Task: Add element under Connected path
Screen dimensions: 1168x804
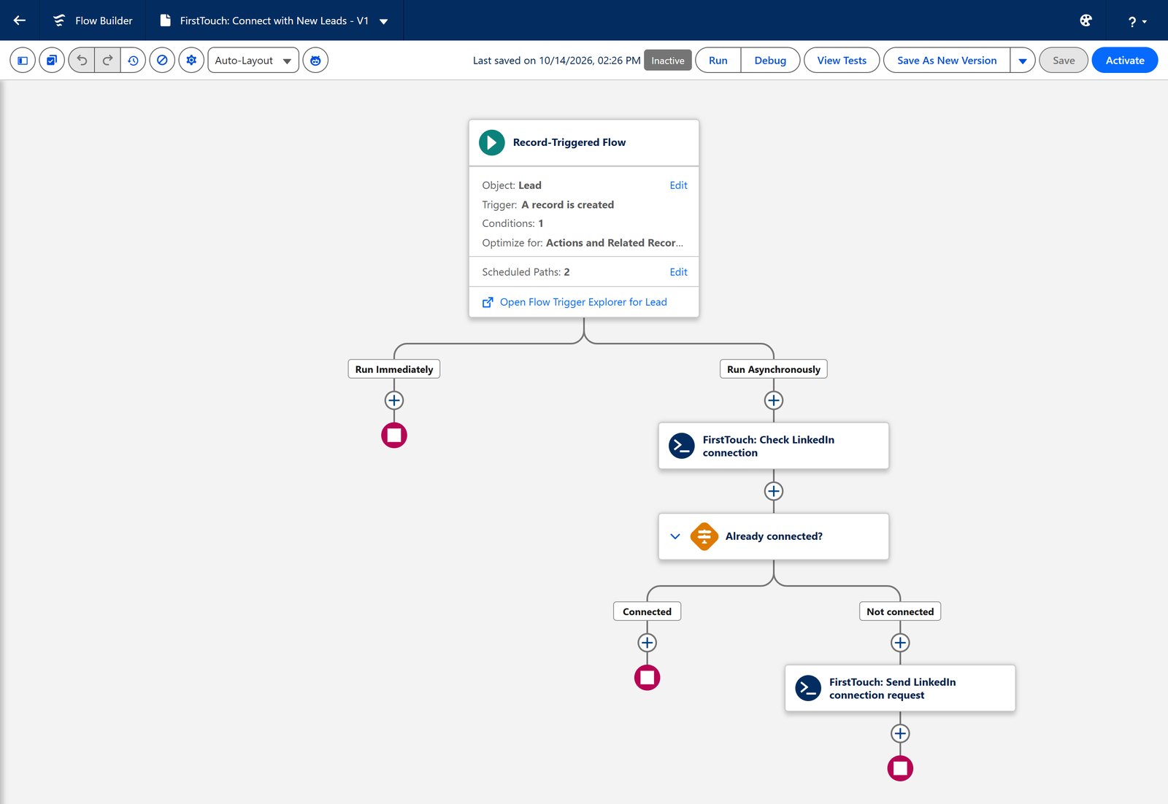Action: tap(647, 643)
